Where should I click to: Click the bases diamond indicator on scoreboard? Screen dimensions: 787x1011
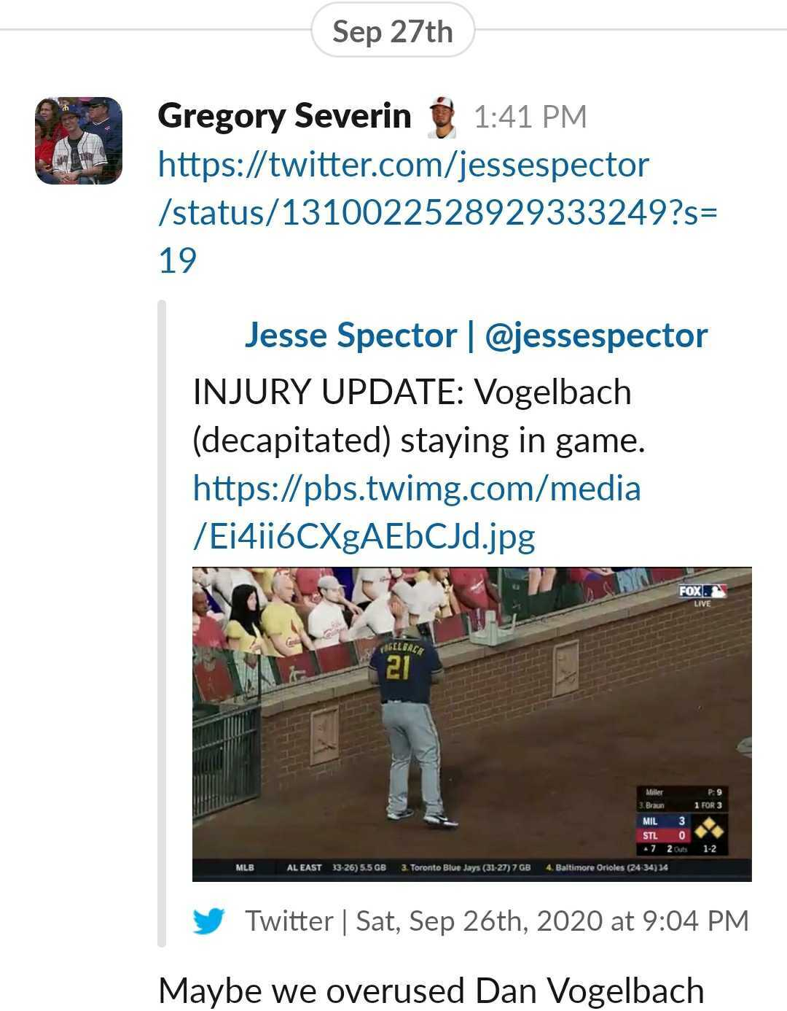coord(709,829)
